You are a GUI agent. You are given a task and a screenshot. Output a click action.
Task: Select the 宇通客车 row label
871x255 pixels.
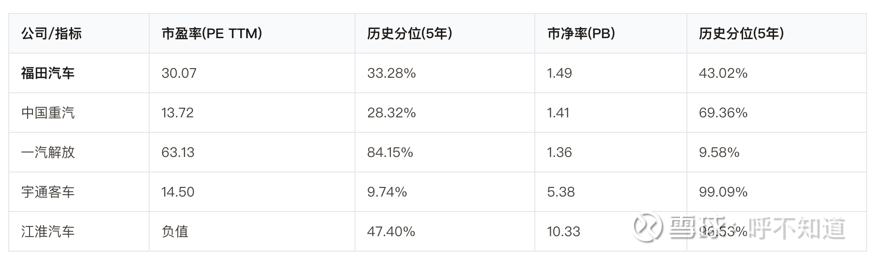[x=48, y=192]
